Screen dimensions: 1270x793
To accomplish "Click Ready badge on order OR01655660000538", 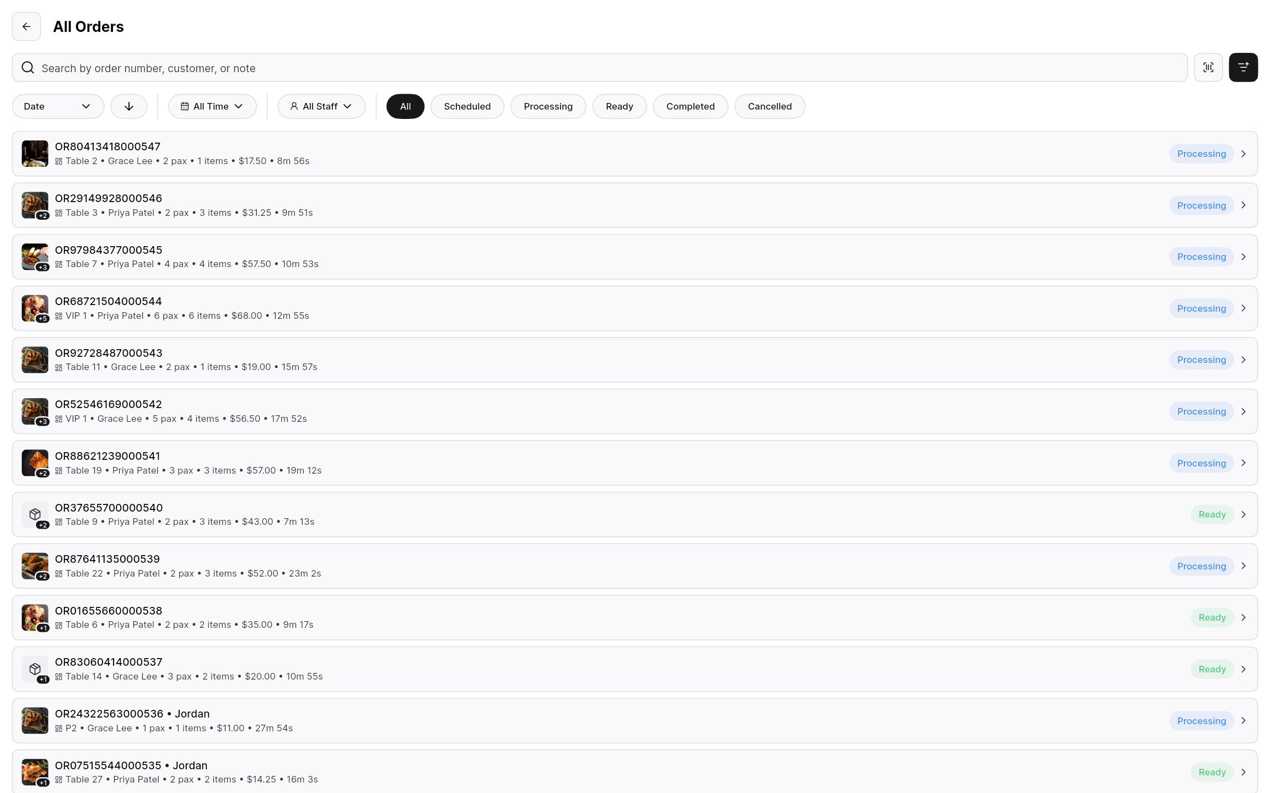I will coord(1212,617).
